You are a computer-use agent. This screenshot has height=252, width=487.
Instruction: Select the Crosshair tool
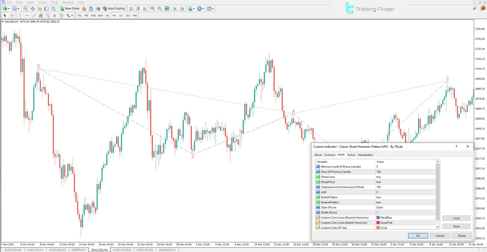pos(12,15)
